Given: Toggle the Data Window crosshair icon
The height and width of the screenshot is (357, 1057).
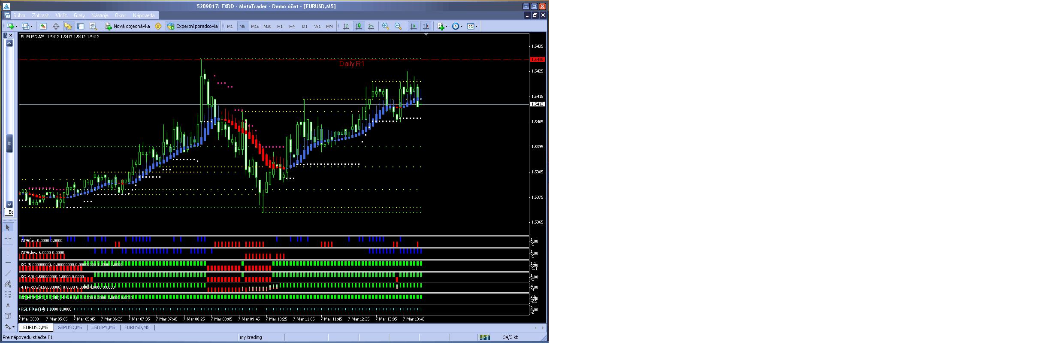Looking at the screenshot, I should pos(56,26).
